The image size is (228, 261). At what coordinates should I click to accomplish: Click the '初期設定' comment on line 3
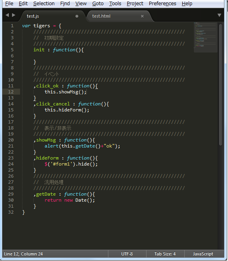coord(54,38)
